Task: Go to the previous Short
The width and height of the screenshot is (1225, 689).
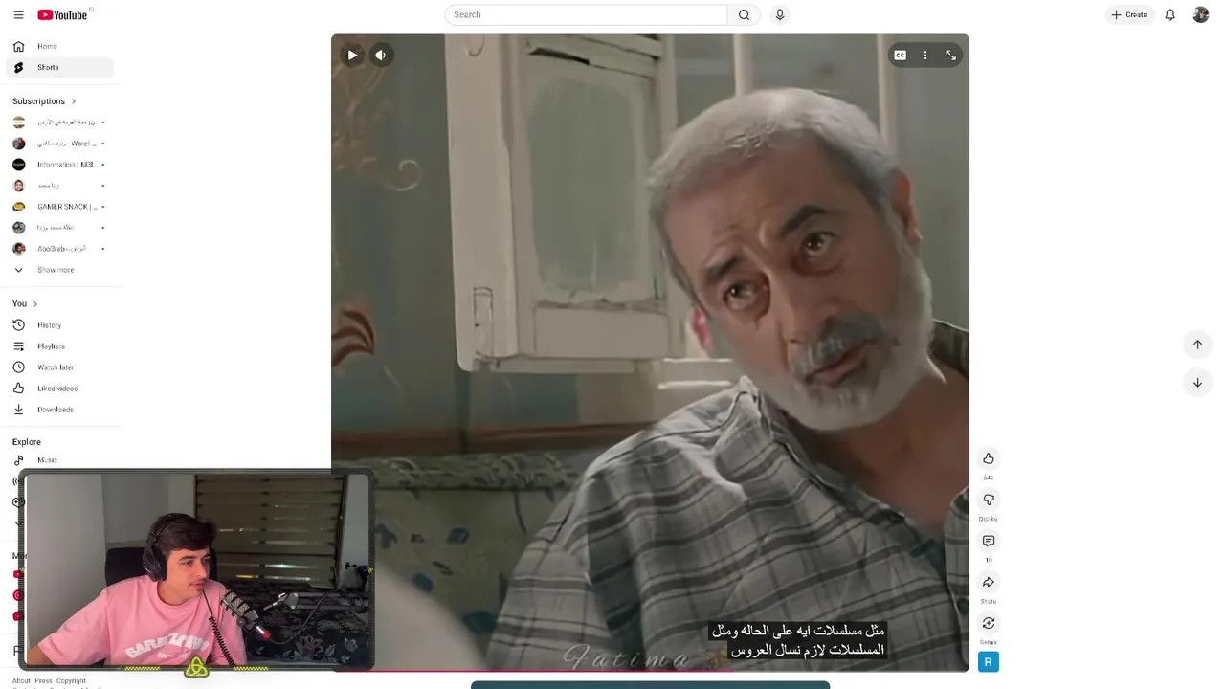Action: point(1197,344)
